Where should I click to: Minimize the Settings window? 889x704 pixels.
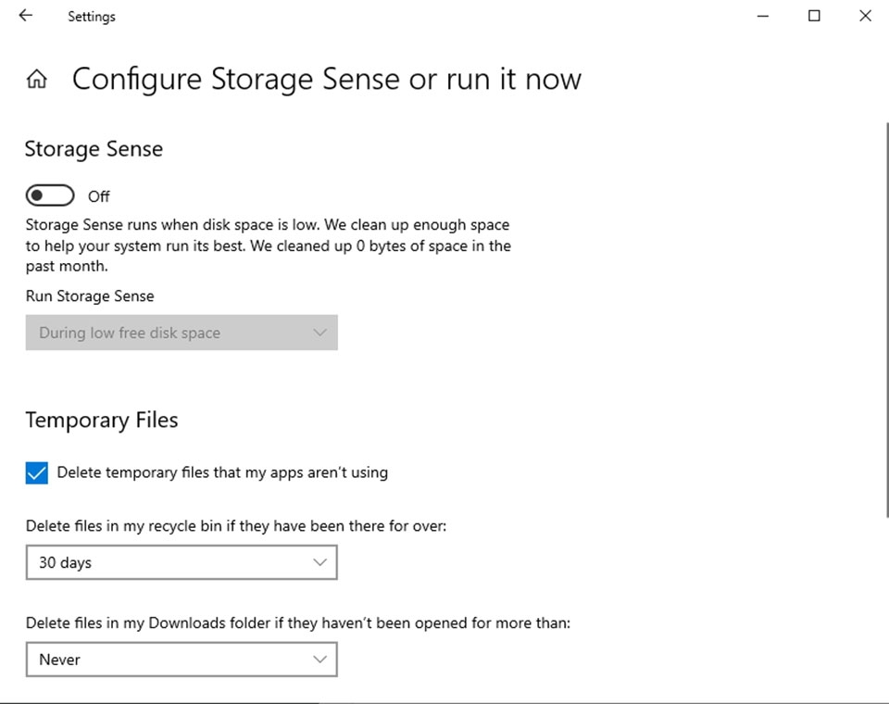click(x=763, y=16)
